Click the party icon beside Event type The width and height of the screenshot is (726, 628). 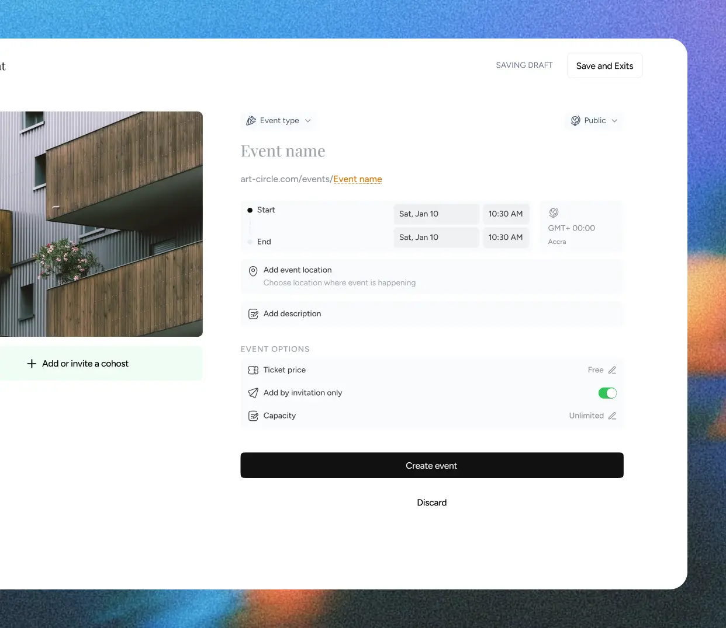[251, 121]
